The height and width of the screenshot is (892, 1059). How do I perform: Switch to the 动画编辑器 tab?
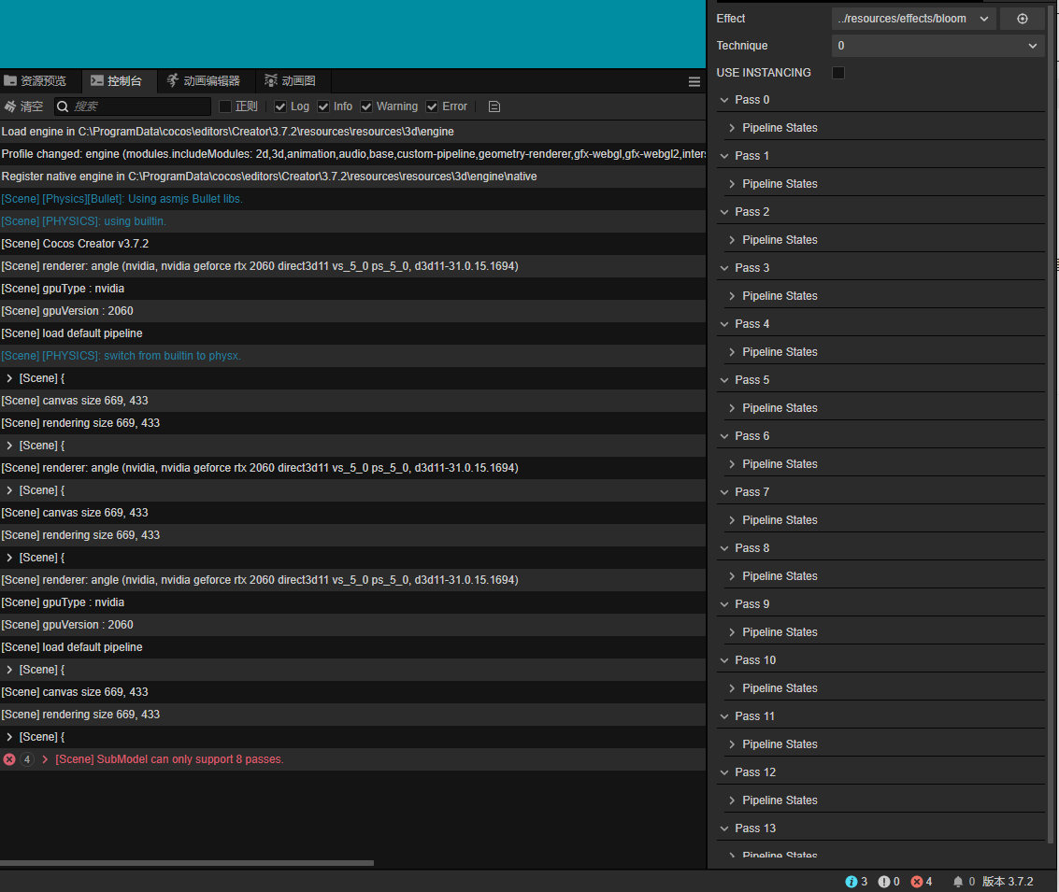pyautogui.click(x=204, y=81)
